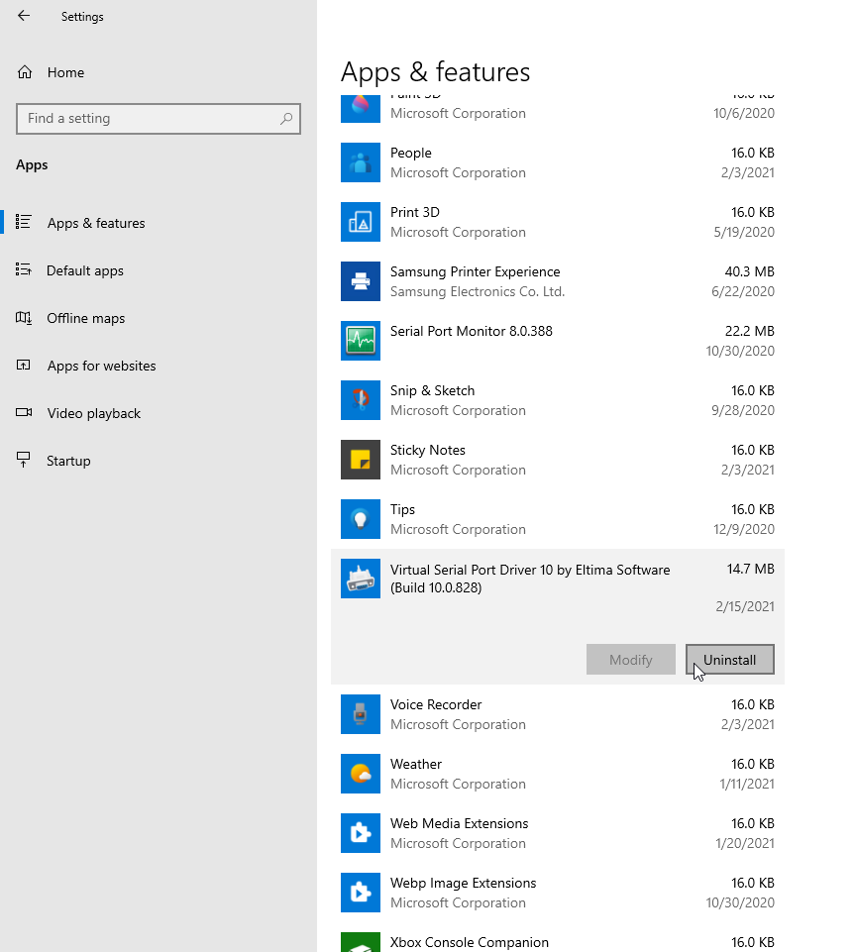The height and width of the screenshot is (952, 856).
Task: Click the Apps sidebar heading
Action: coord(32,165)
